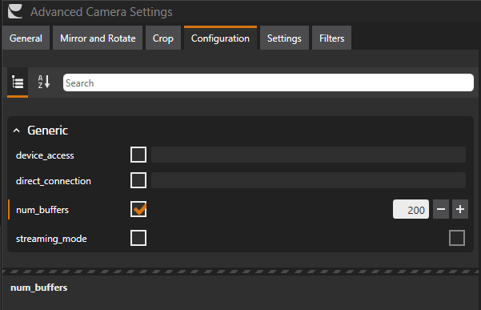Switch to Mirror and Rotate tab
This screenshot has height=310, width=481.
98,38
